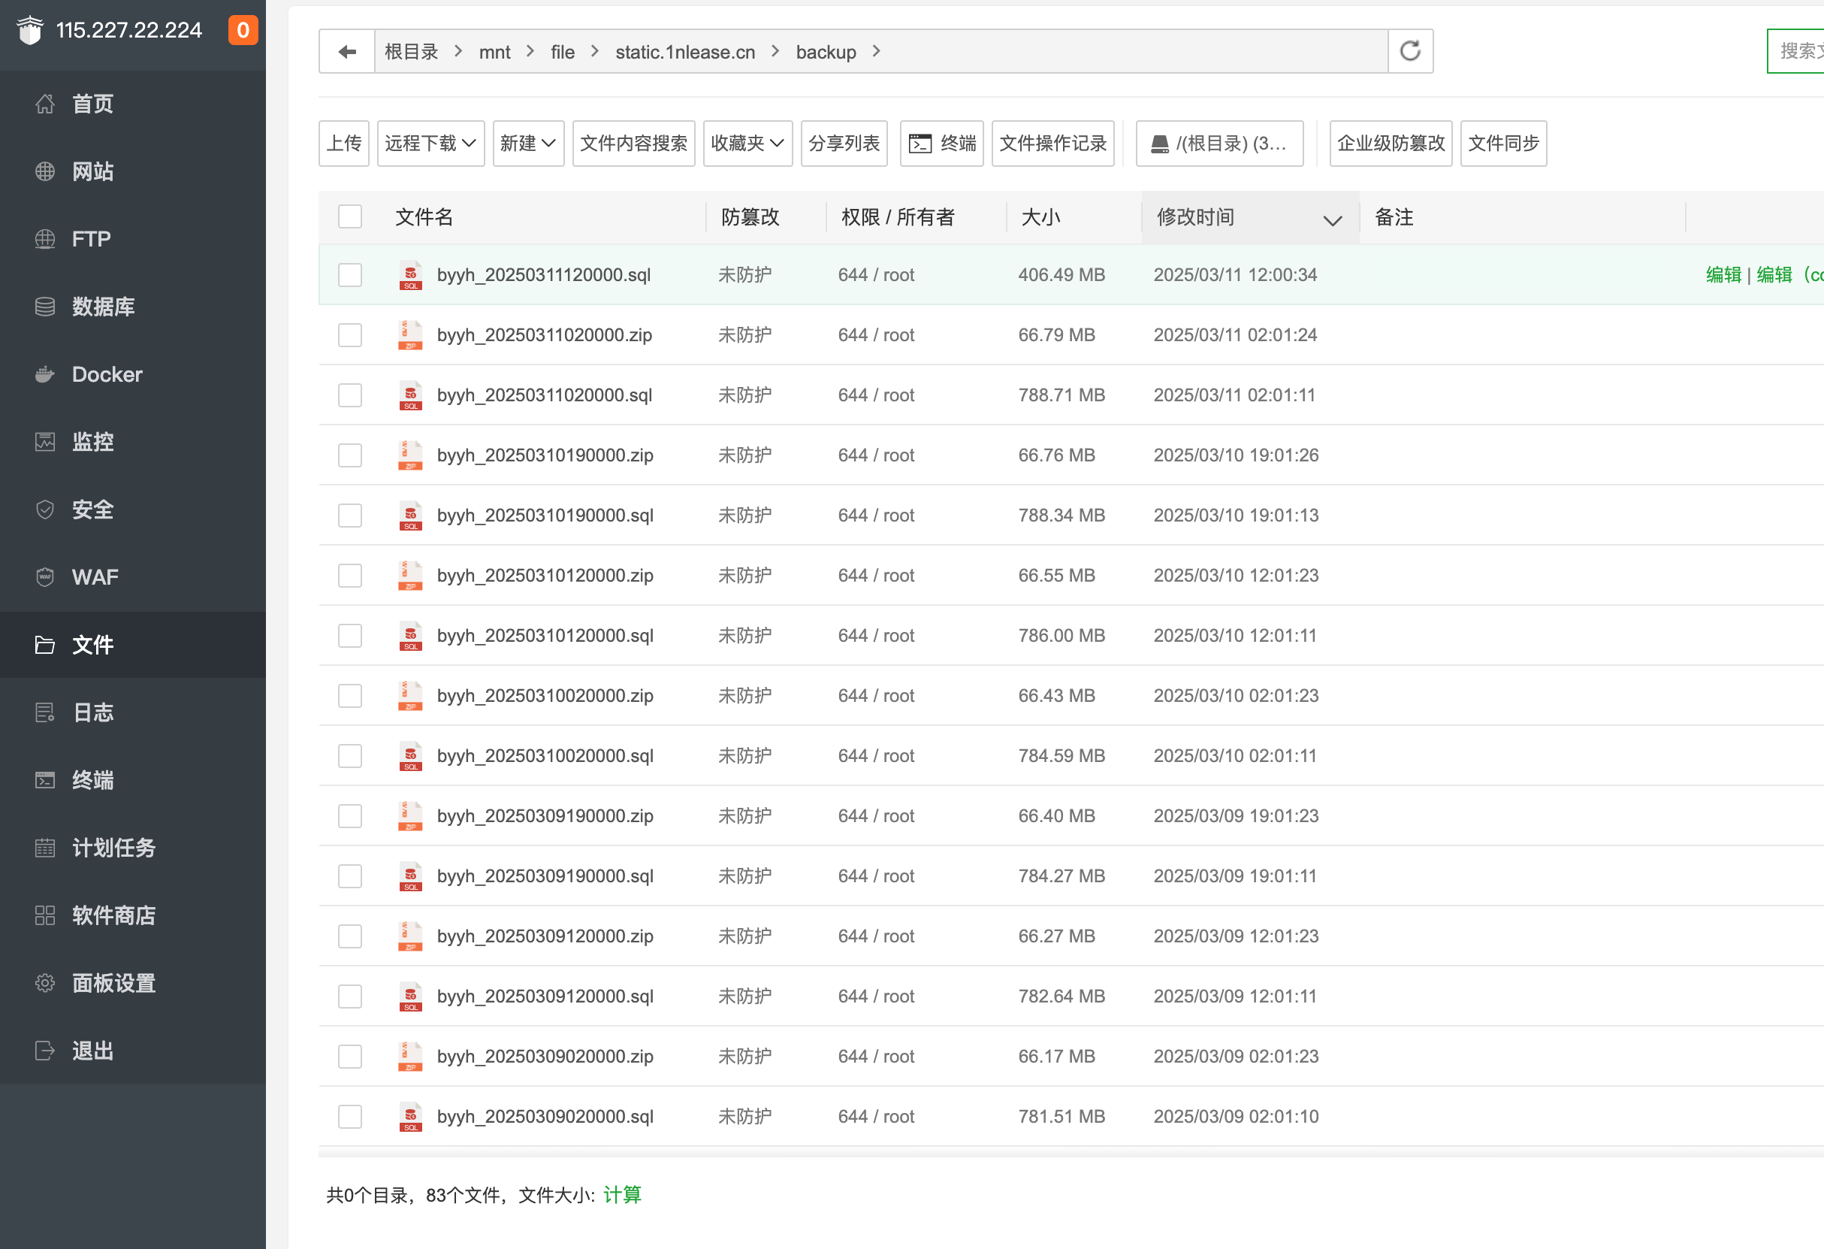Click the SQL icon of byyh_20250311020000.sql

coord(410,395)
